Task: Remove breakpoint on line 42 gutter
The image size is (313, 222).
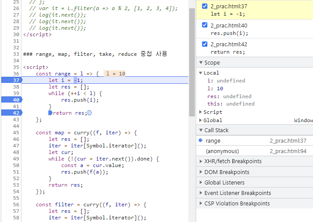Action: [x=12, y=113]
